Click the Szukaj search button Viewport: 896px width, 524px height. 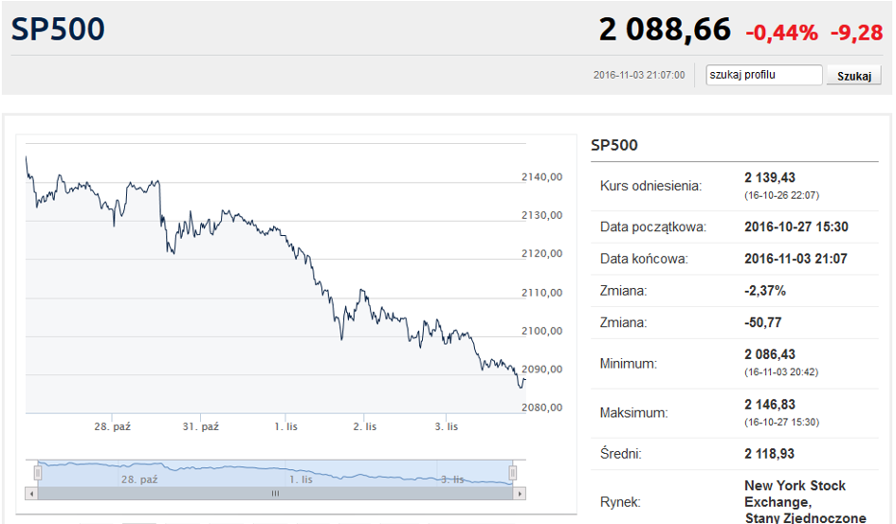pyautogui.click(x=853, y=76)
